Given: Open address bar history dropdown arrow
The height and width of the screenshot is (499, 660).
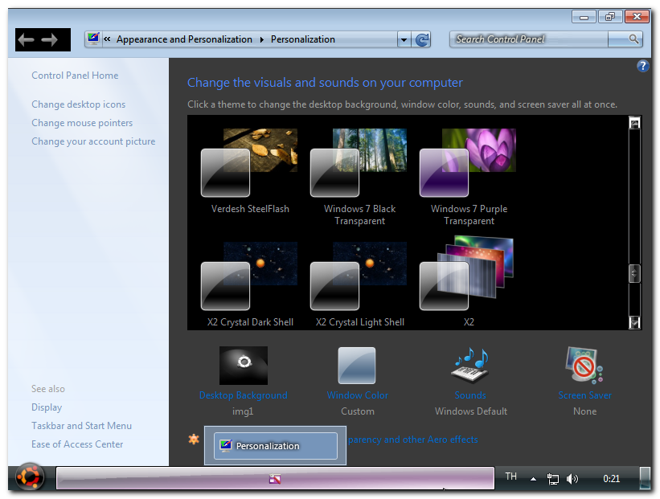Looking at the screenshot, I should [x=404, y=39].
